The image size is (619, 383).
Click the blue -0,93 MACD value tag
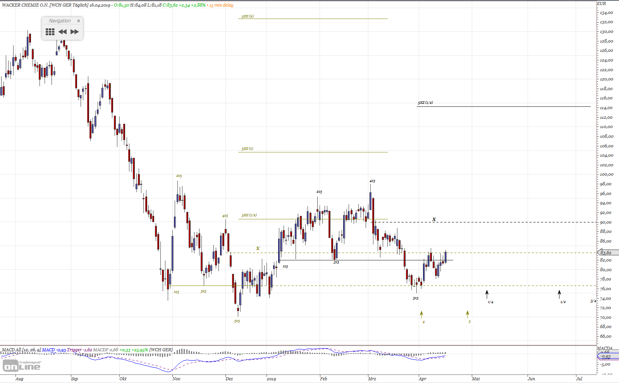click(609, 357)
